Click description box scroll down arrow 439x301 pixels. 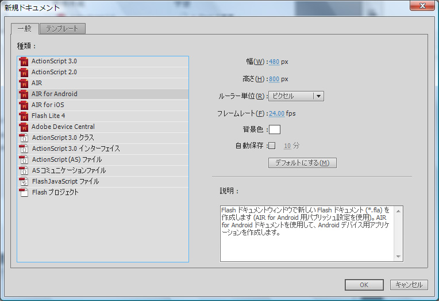398,257
